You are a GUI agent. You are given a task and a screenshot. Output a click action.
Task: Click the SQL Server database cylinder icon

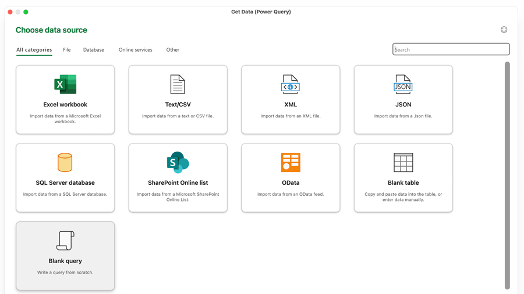65,162
